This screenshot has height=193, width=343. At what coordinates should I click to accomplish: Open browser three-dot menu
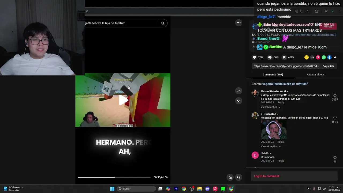(x=339, y=11)
